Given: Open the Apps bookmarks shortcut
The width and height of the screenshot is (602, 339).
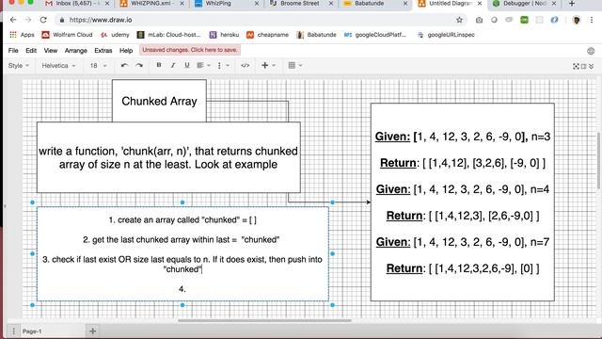Looking at the screenshot, I should (22, 35).
